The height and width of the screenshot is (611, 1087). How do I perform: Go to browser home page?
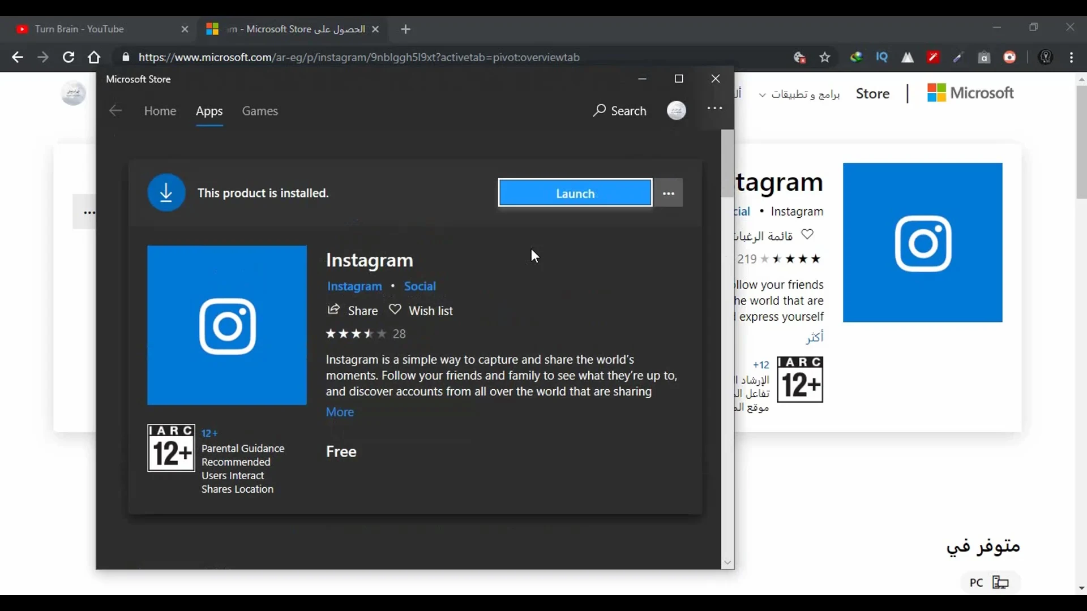click(x=94, y=57)
